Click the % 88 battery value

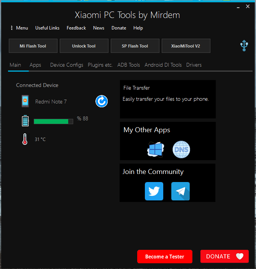click(82, 118)
